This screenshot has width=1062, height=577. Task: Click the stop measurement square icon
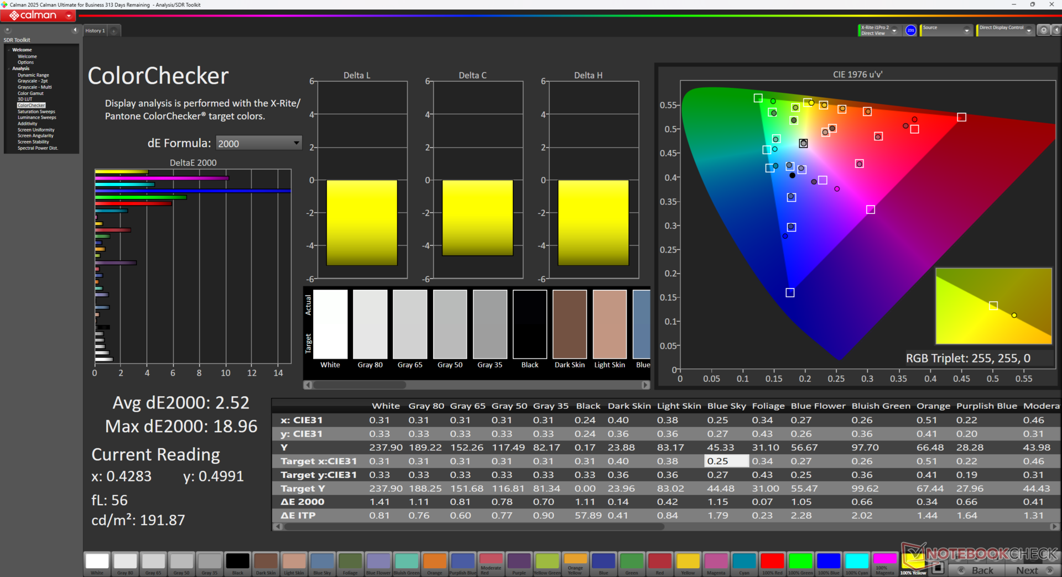coord(938,568)
